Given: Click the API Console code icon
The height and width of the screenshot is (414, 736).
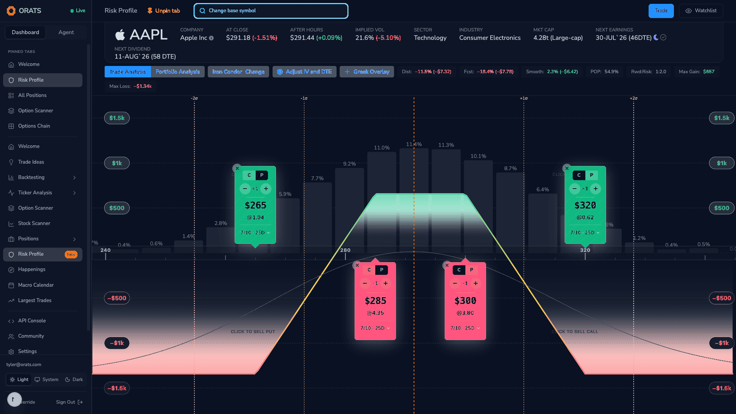Looking at the screenshot, I should [11, 321].
